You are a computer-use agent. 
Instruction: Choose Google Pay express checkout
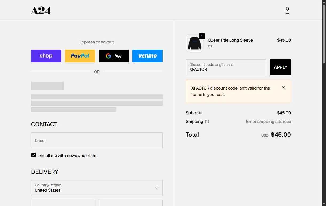click(x=114, y=56)
